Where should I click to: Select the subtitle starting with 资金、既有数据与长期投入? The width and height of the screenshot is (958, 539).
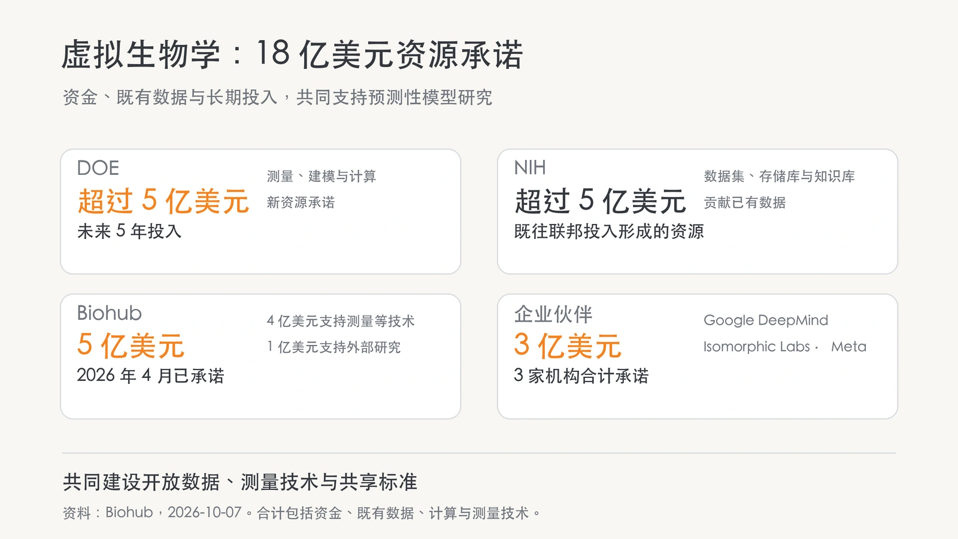click(x=278, y=97)
